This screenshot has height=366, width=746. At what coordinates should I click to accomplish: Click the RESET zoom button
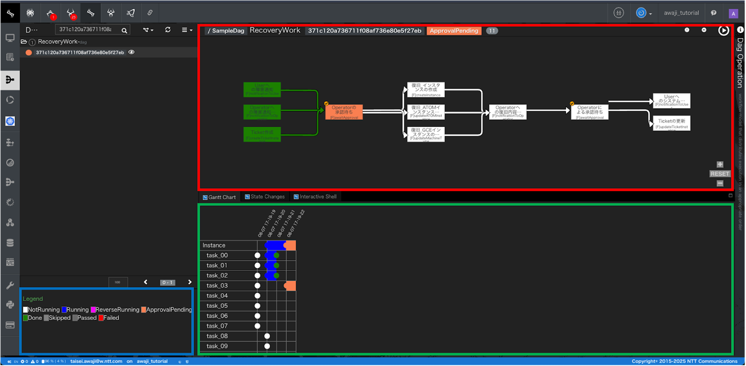pos(720,174)
